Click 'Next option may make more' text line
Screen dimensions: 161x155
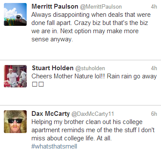pyautogui.click(x=85, y=31)
